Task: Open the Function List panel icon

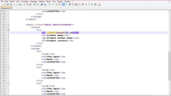Action: click(x=79, y=5)
